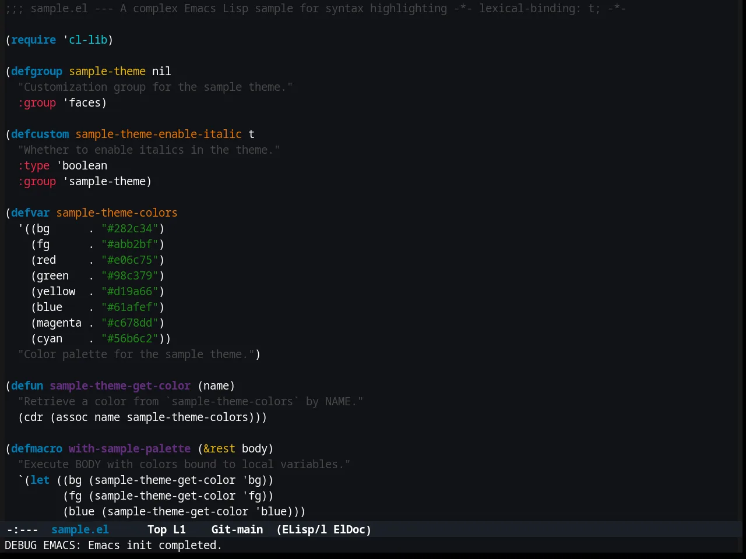Place cursor on 'require' keyword
Screen dimensions: 746x559
(33, 40)
